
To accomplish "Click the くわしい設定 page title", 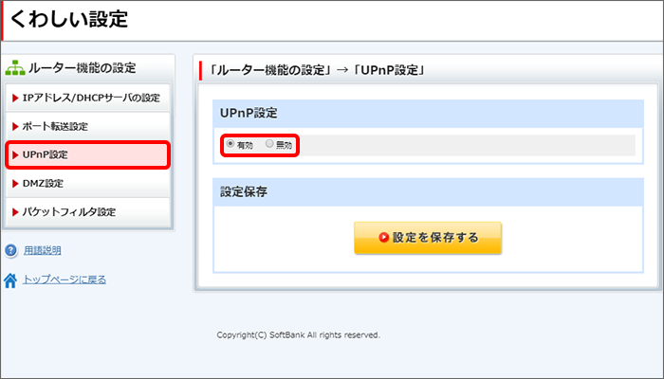I will pyautogui.click(x=68, y=19).
